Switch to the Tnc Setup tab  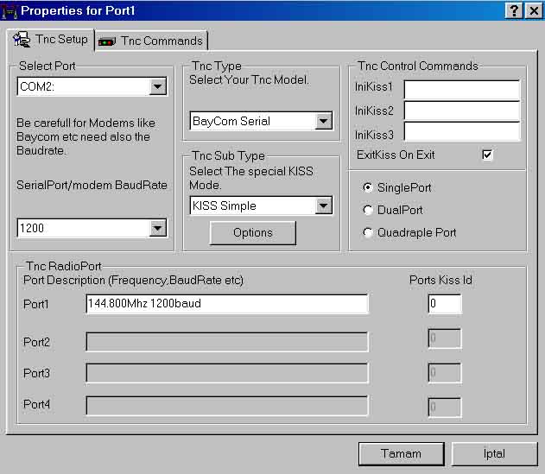click(50, 39)
